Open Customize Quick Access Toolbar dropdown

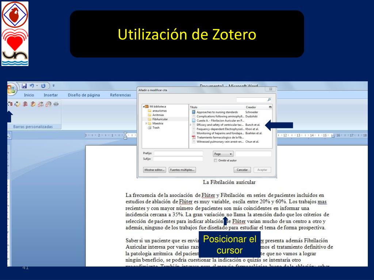tap(53, 85)
